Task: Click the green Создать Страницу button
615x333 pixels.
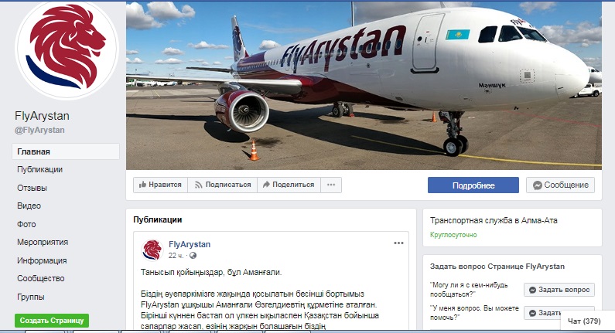Action: click(x=52, y=321)
